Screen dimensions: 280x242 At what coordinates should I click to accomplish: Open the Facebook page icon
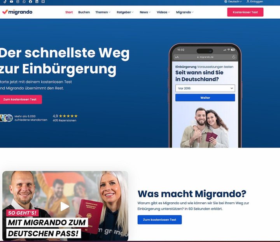31,2
